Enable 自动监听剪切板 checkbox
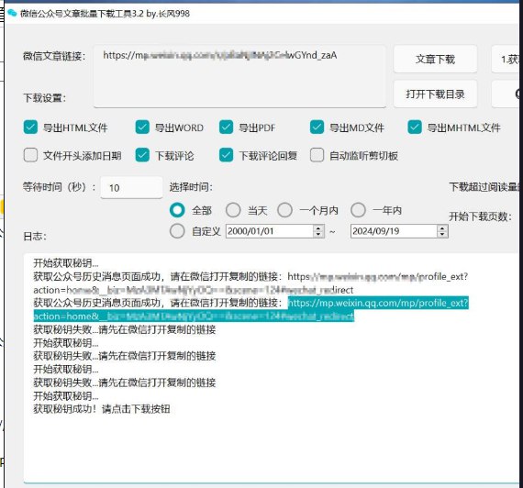 pos(317,155)
